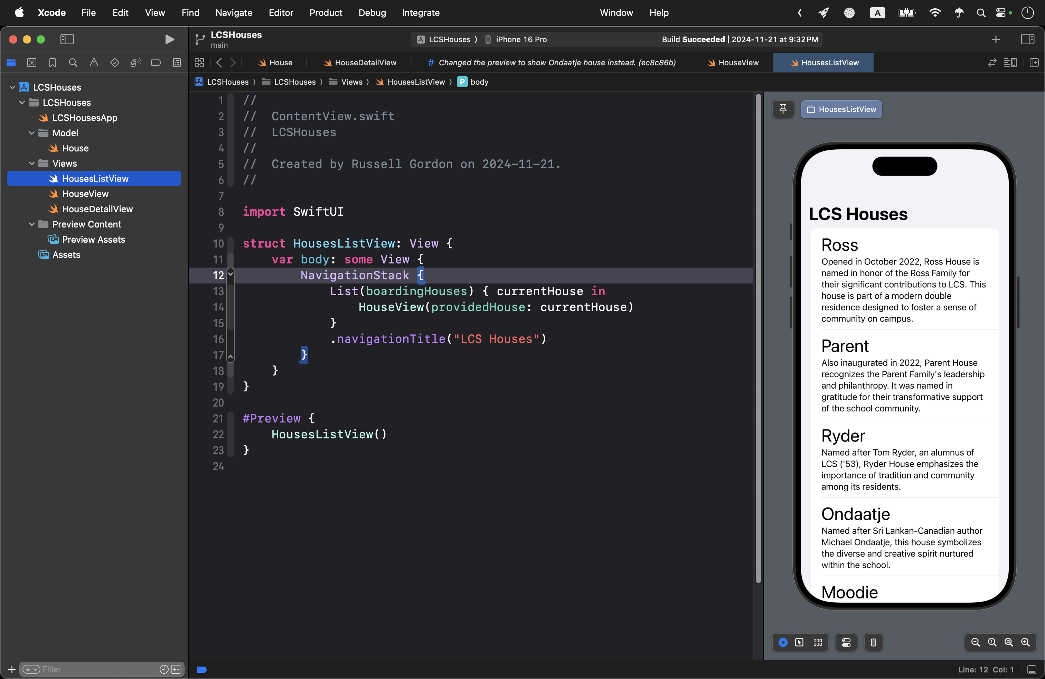
Task: Fold code at line 12 ribbon arrow
Action: coord(230,275)
